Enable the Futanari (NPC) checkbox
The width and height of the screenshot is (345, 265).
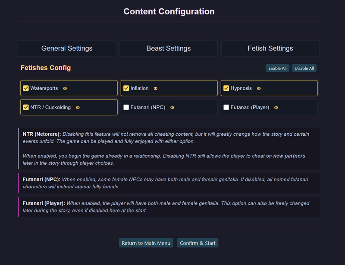pyautogui.click(x=126, y=107)
